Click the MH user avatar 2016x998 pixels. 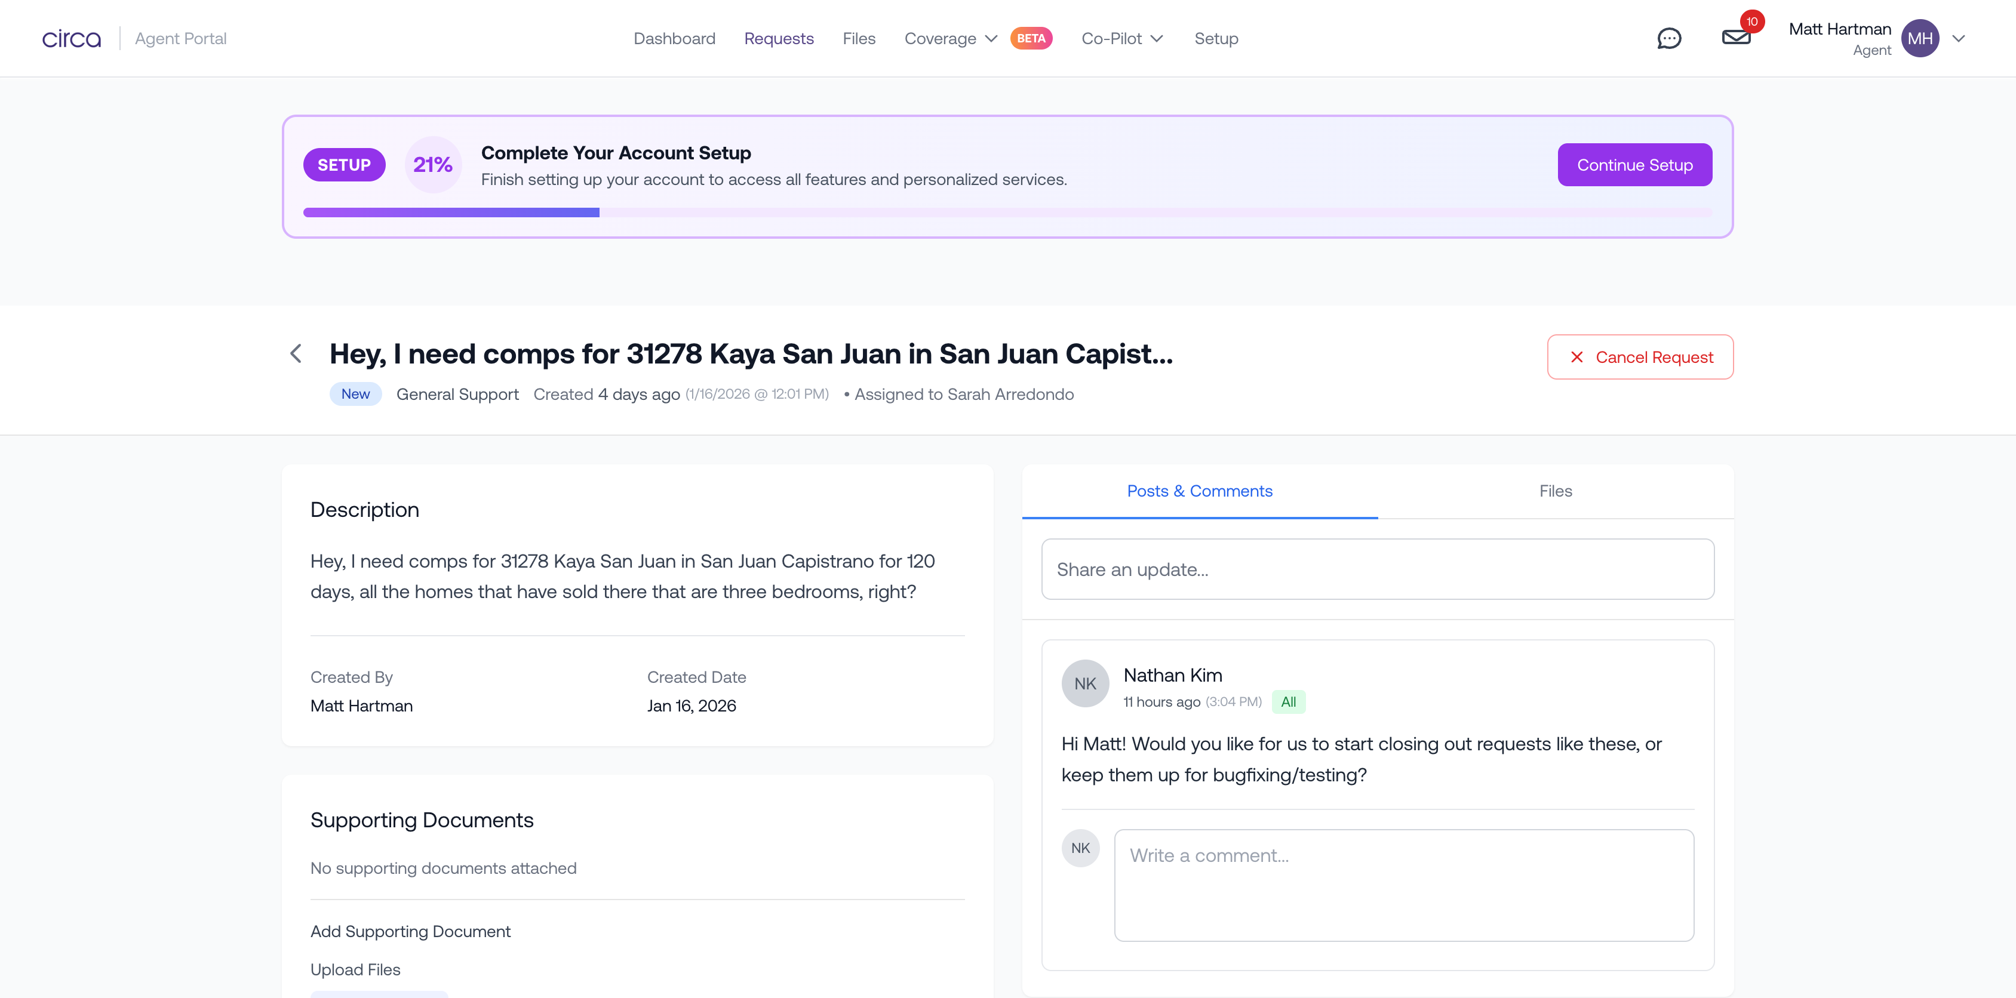(1920, 38)
